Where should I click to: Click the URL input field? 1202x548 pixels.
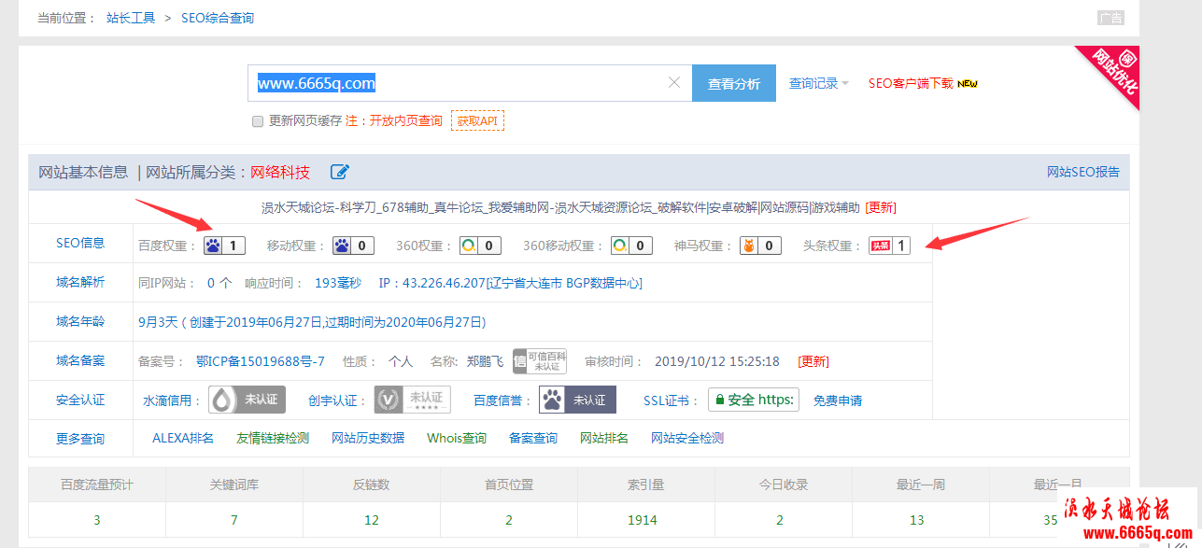470,83
